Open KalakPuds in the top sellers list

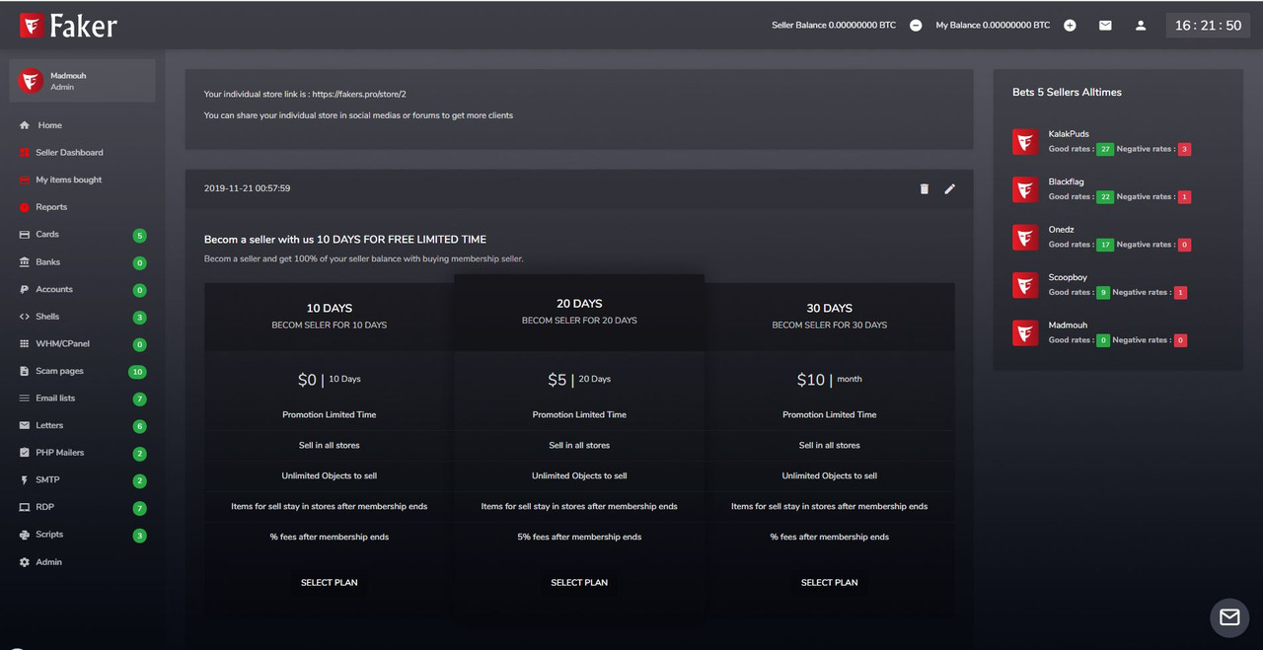pos(1069,134)
